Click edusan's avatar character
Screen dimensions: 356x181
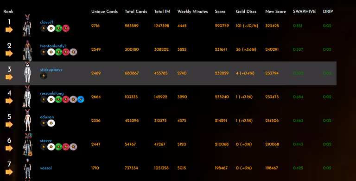point(27,120)
